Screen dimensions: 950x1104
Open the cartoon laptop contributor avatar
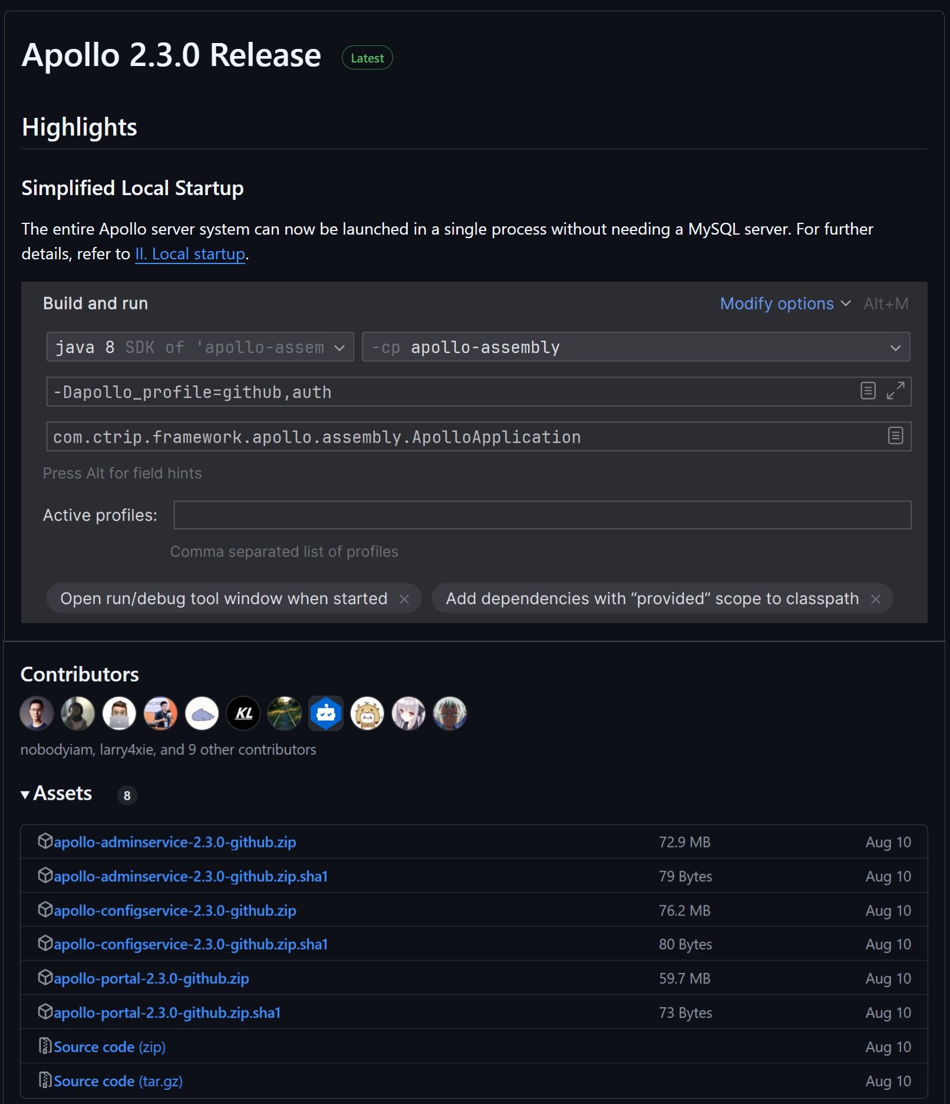pos(119,713)
